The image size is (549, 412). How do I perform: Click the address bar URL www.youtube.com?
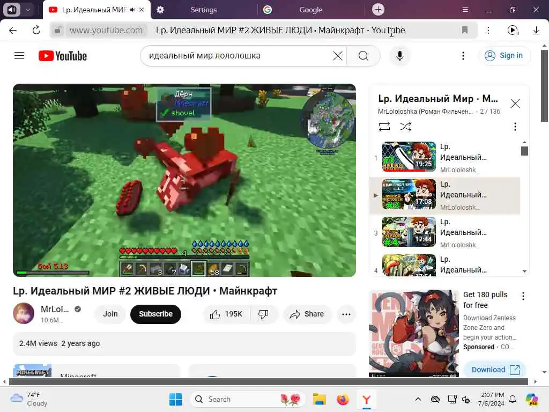point(106,30)
